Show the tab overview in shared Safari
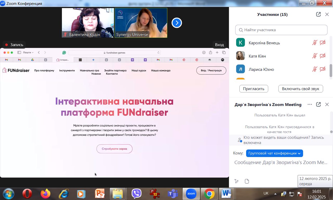The width and height of the screenshot is (333, 200). 224,53
